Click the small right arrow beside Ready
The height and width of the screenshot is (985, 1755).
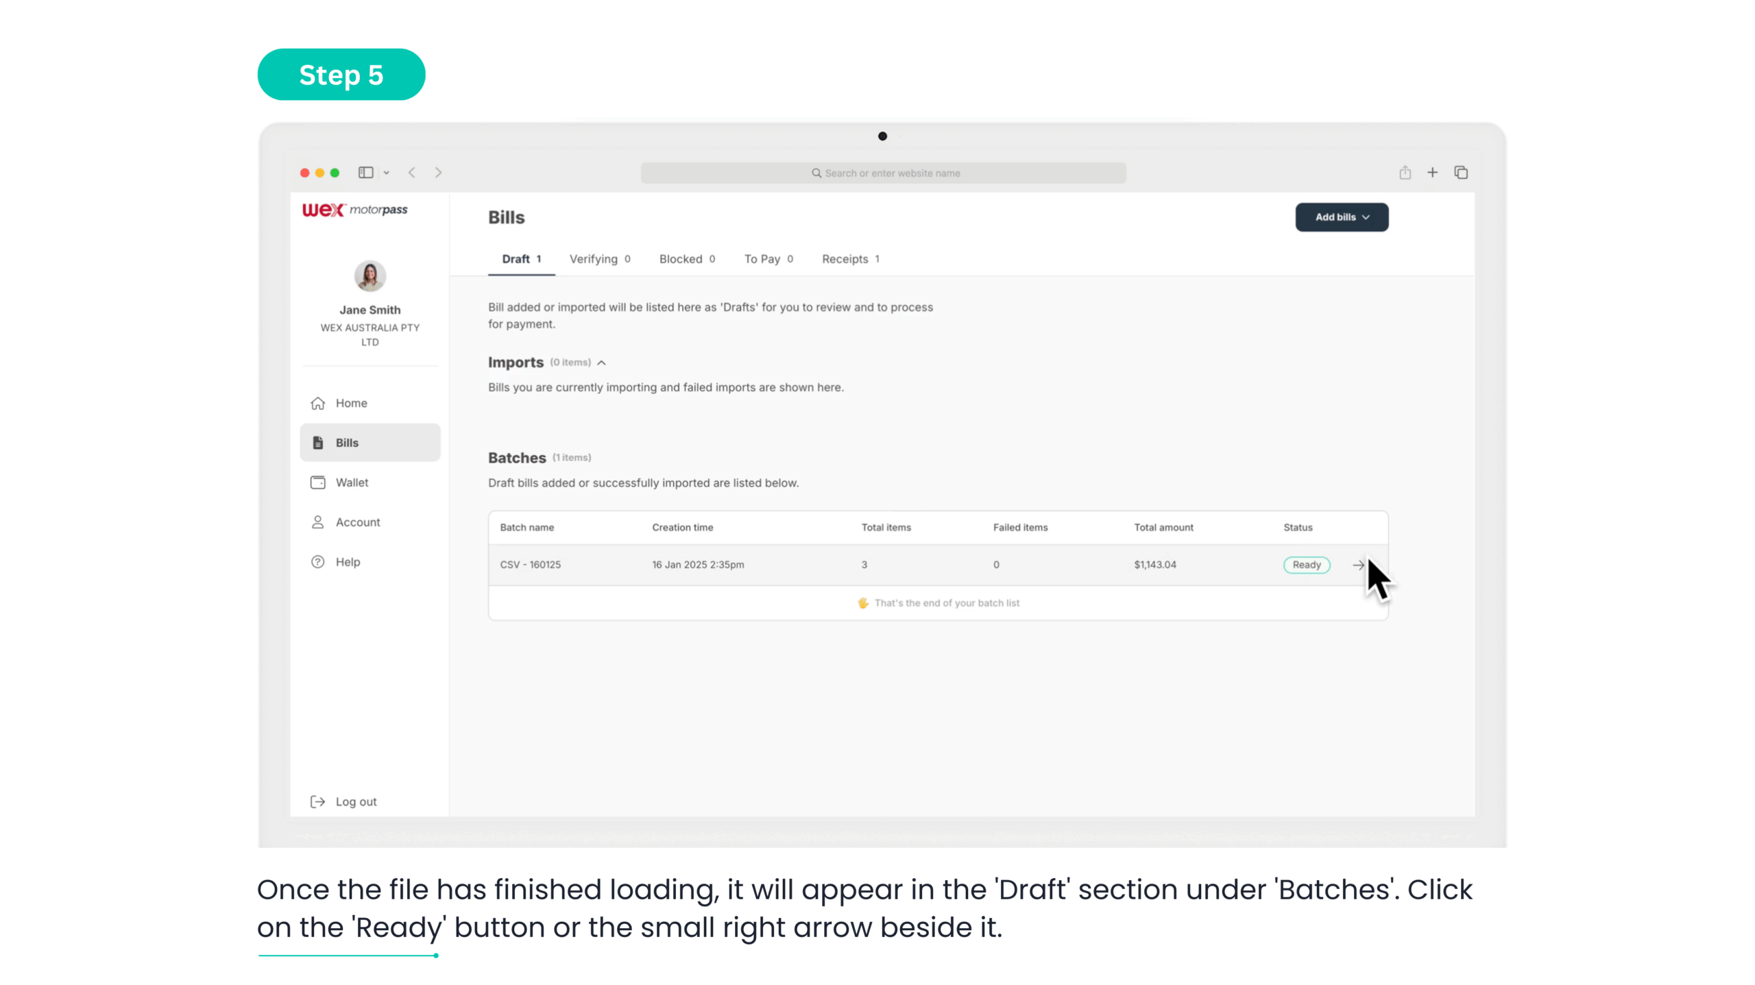[1357, 565]
